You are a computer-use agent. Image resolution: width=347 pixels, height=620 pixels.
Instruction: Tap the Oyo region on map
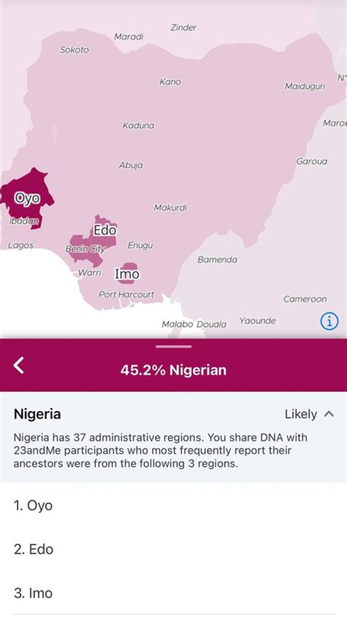pos(27,199)
